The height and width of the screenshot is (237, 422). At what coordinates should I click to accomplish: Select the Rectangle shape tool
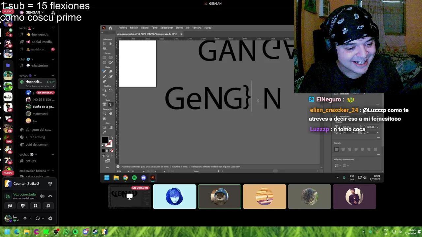tap(105, 57)
